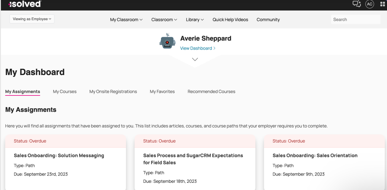Click the View Dashboard link

[x=197, y=48]
